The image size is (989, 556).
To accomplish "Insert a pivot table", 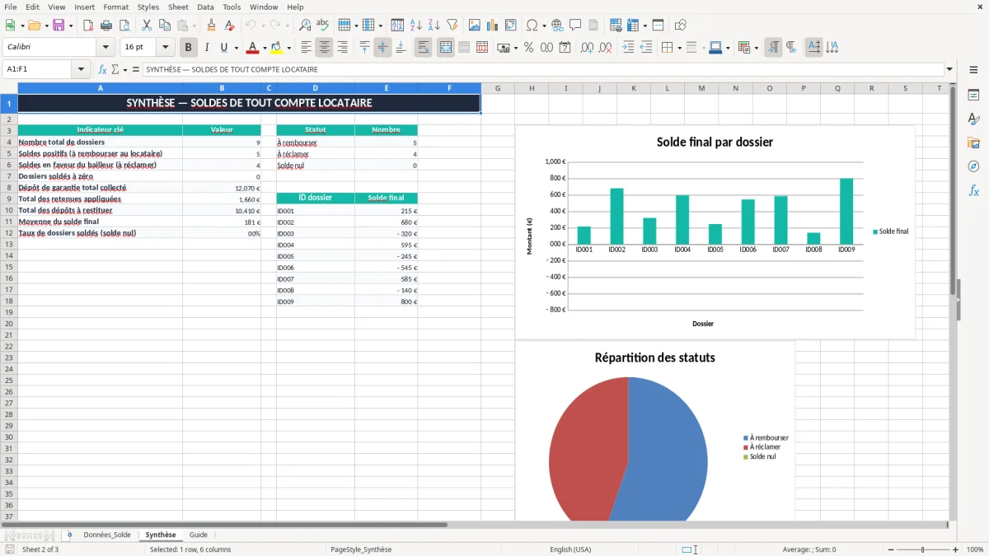I will (x=511, y=26).
